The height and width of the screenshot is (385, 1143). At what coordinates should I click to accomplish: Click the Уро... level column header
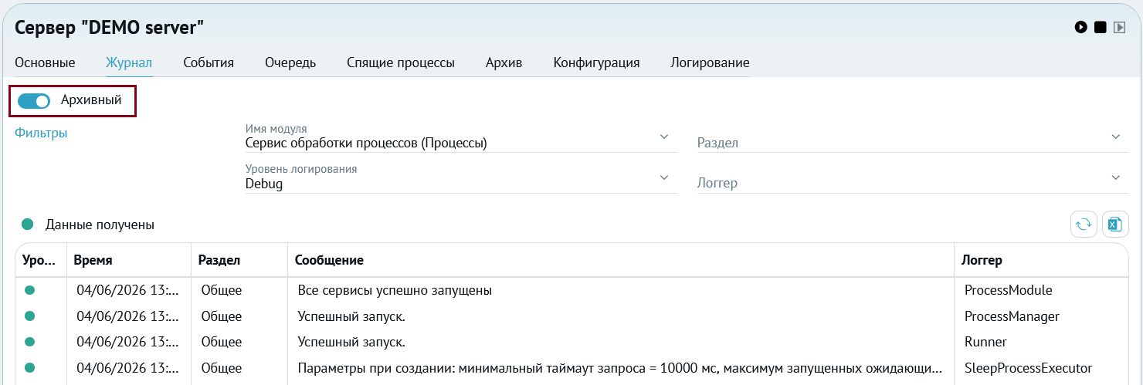coord(41,260)
